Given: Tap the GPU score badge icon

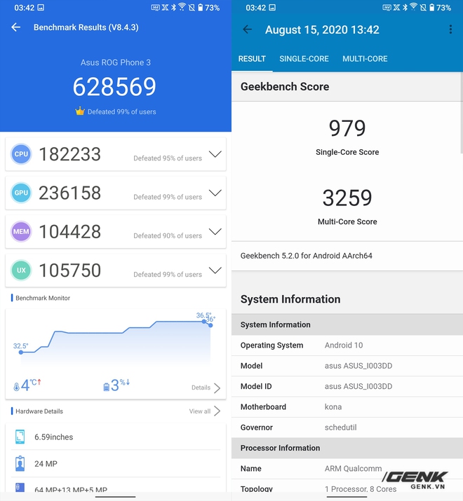Looking at the screenshot, I should click(x=21, y=193).
